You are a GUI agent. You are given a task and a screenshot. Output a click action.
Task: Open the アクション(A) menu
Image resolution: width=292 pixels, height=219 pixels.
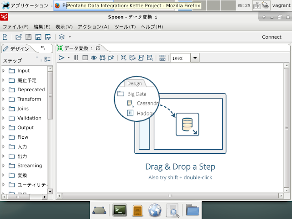click(93, 27)
